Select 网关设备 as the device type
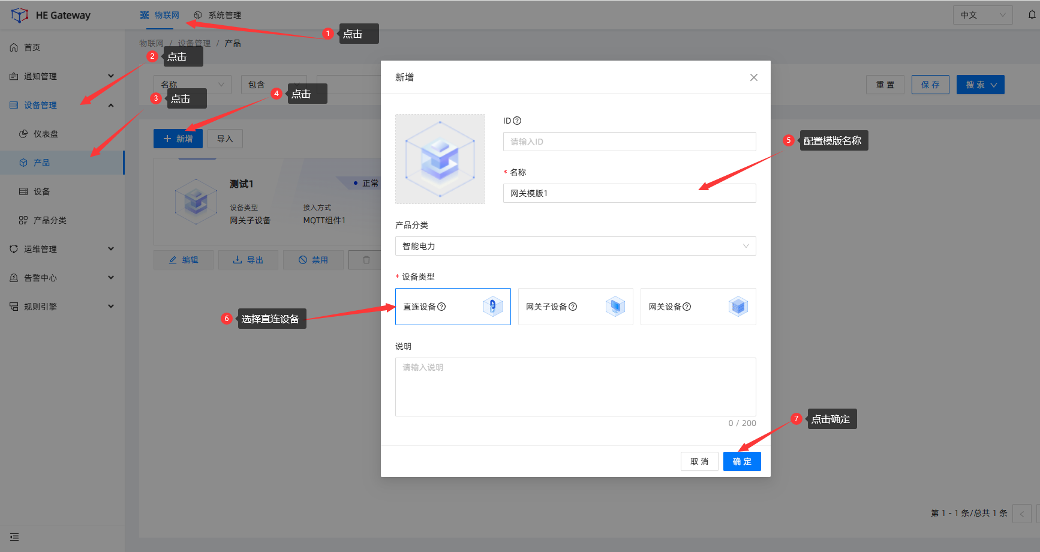 [x=698, y=306]
